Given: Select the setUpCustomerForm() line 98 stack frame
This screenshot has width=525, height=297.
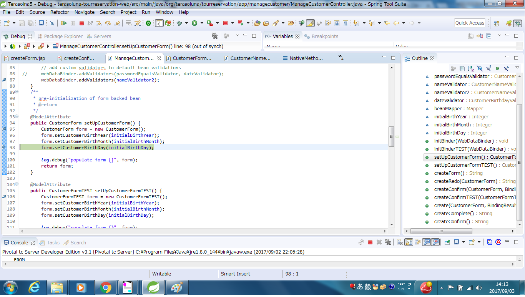Looking at the screenshot, I should click(138, 46).
